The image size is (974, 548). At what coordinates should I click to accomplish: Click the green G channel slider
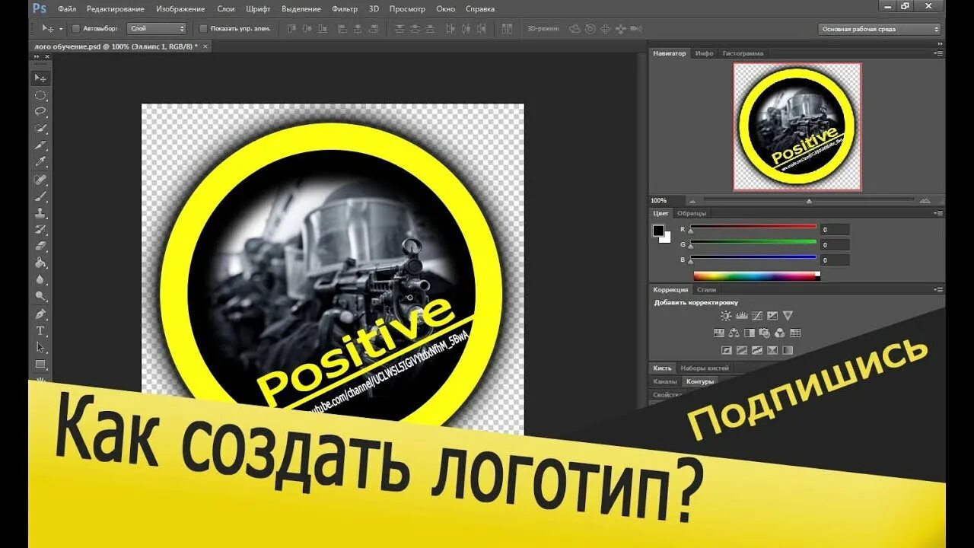pyautogui.click(x=753, y=242)
